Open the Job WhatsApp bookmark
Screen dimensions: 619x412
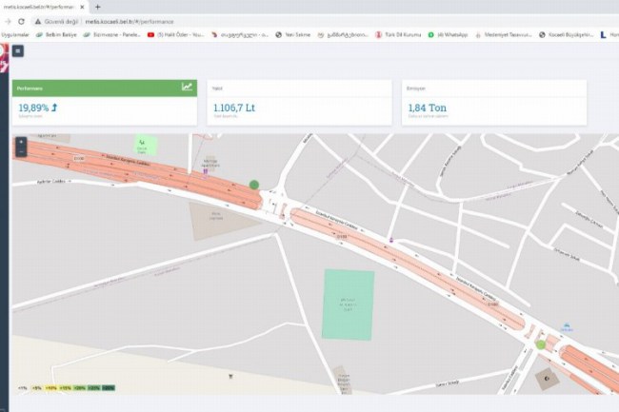click(450, 34)
